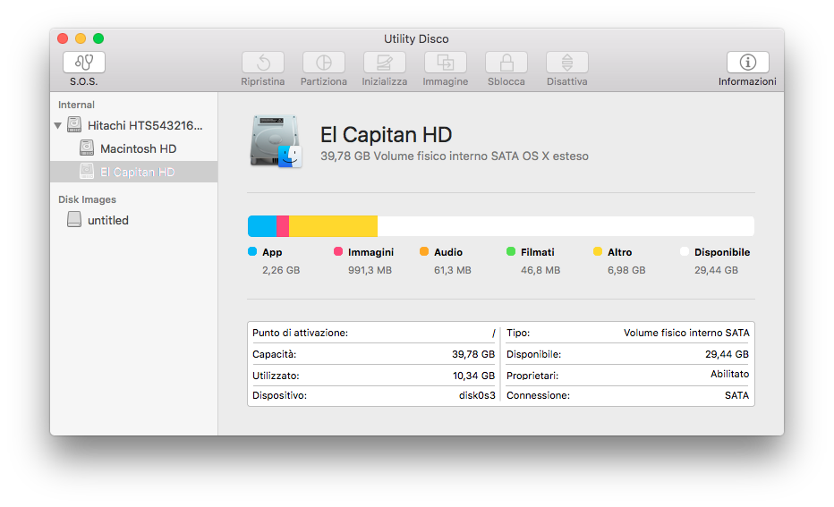Click the Tipo value Volume fisico interno SATA
Image resolution: width=834 pixels, height=507 pixels.
686,333
